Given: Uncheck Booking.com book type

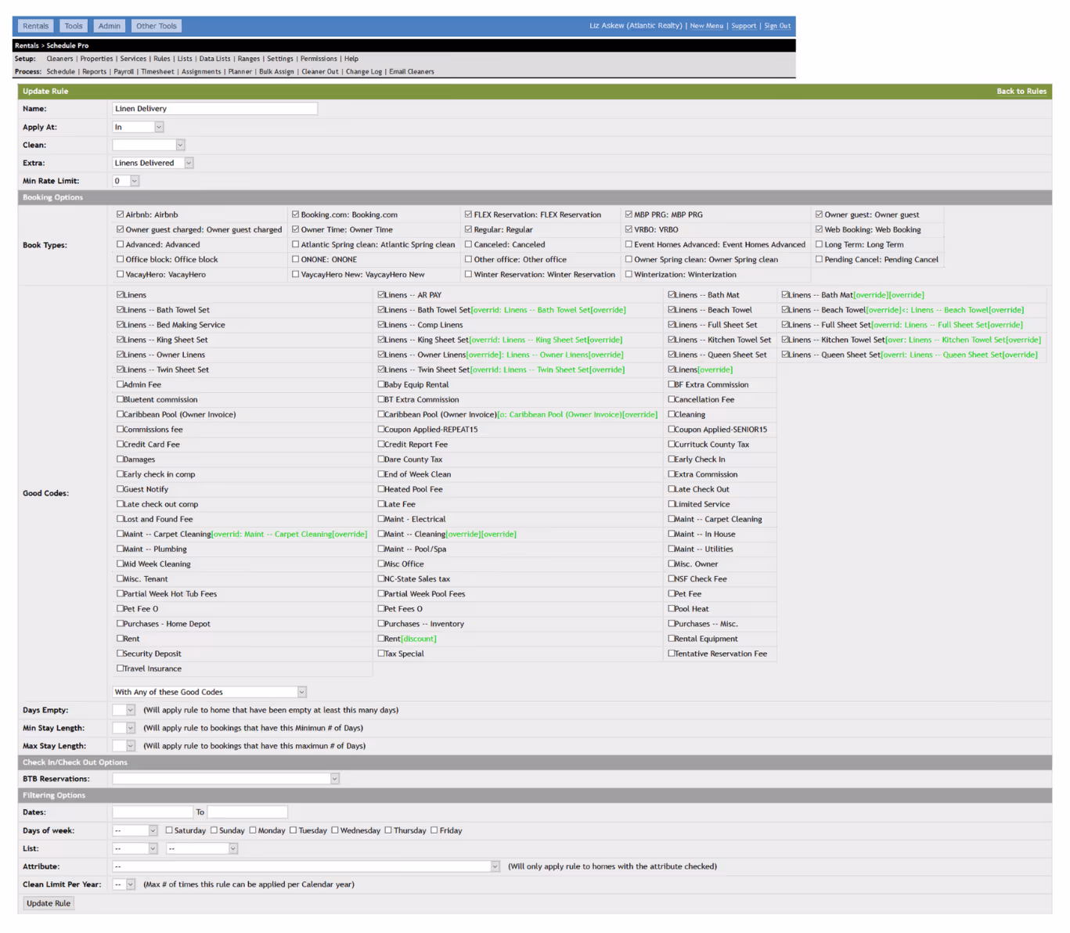Looking at the screenshot, I should (296, 214).
